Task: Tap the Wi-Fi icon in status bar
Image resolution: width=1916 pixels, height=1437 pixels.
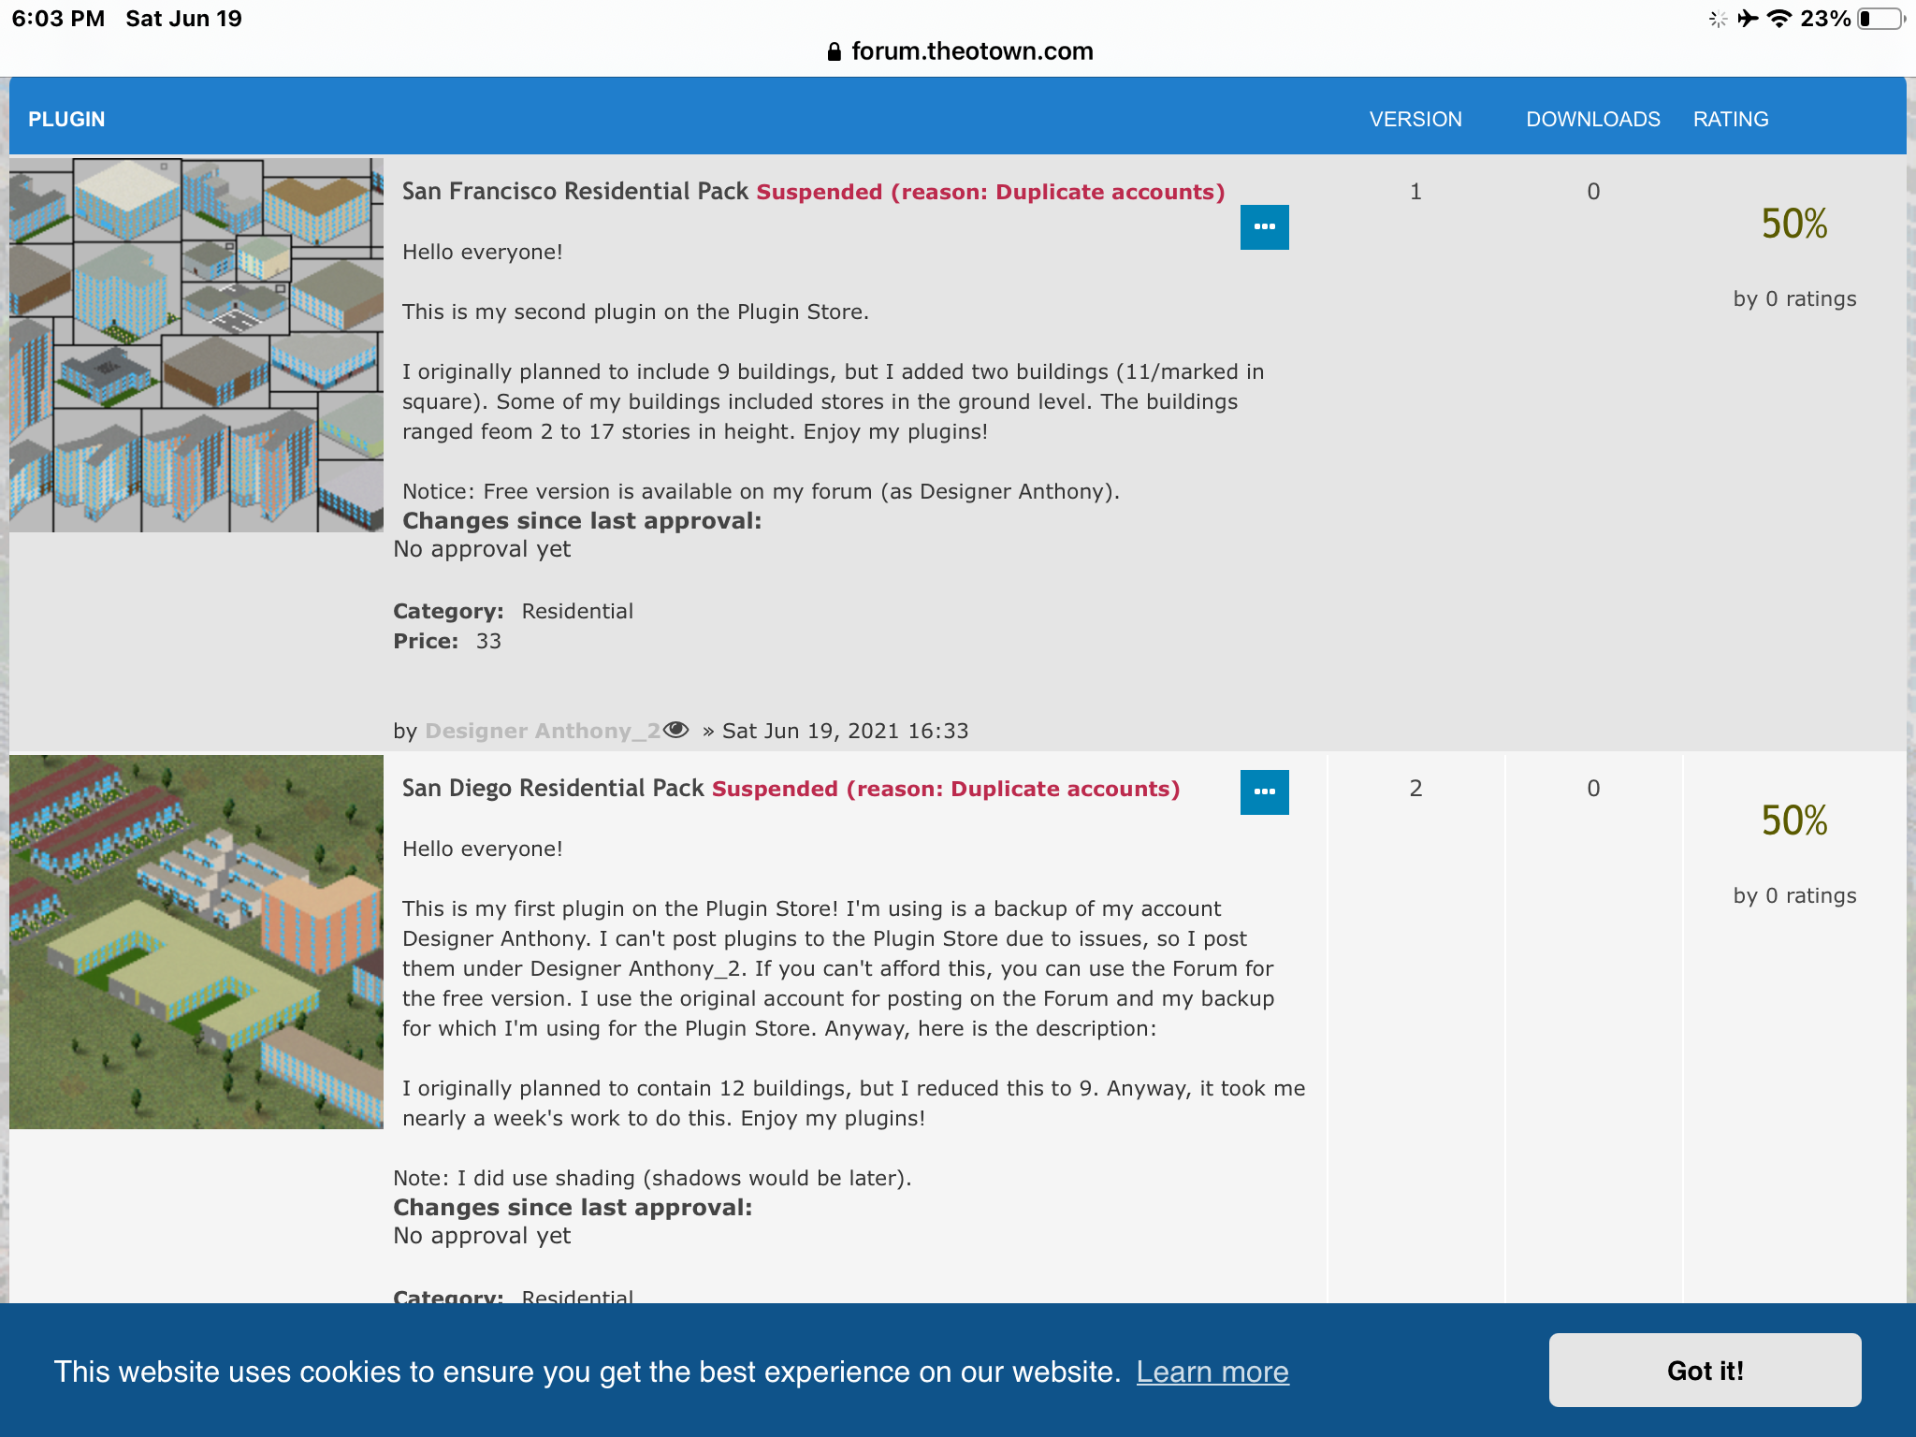Action: pyautogui.click(x=1779, y=19)
